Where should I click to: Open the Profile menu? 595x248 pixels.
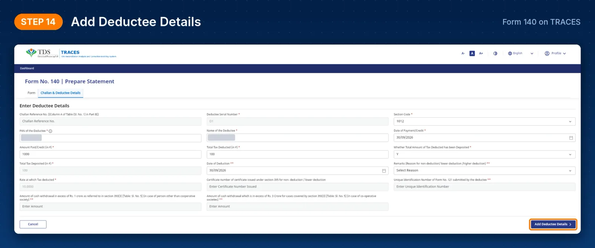555,53
